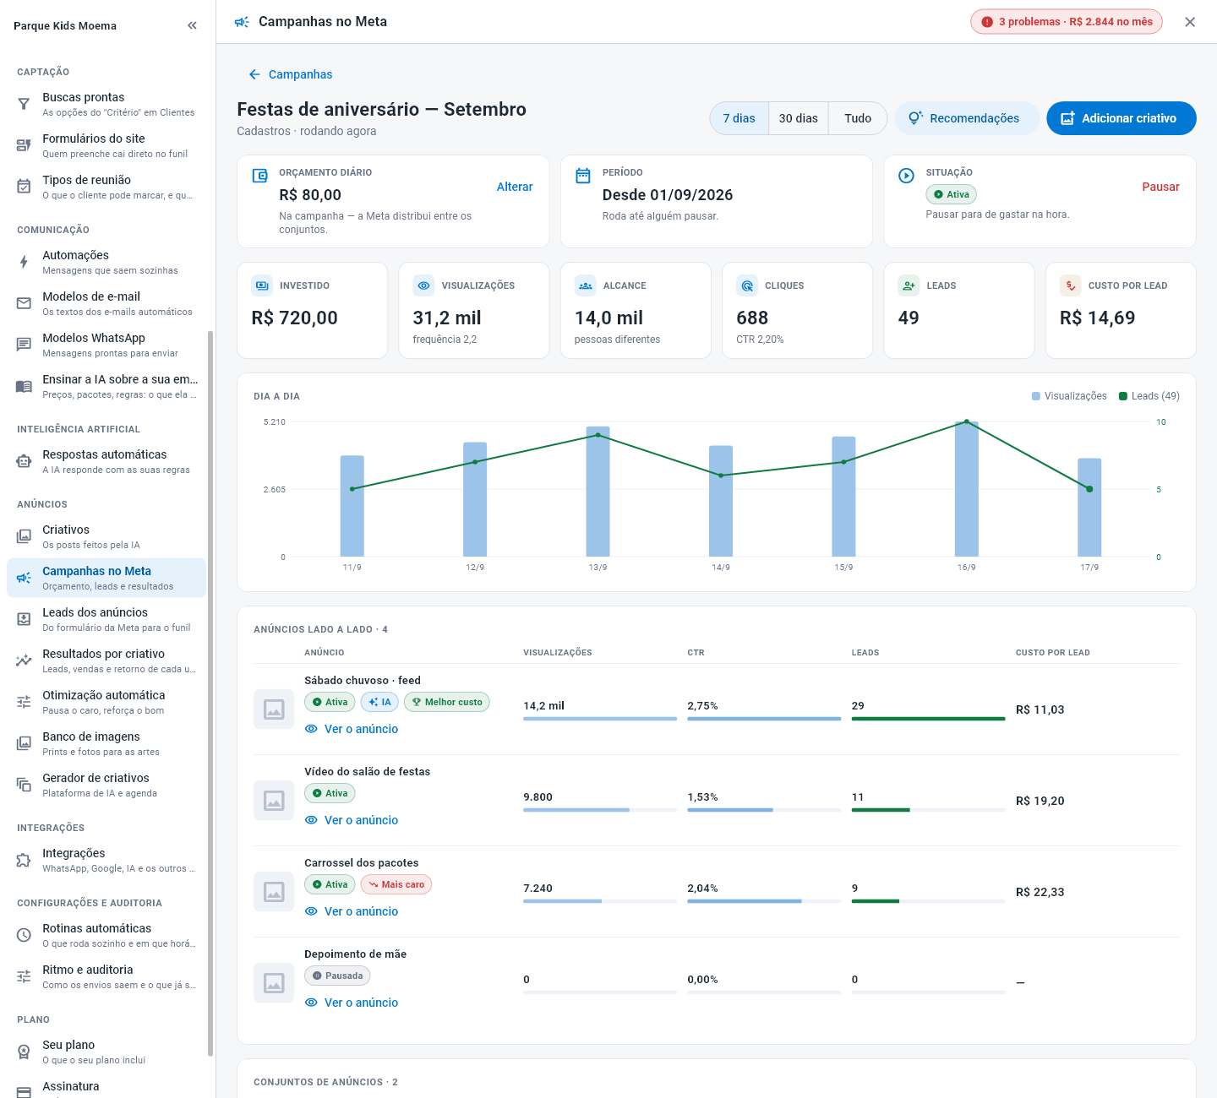Click the robot icon next to Respostas automáticas

24,461
